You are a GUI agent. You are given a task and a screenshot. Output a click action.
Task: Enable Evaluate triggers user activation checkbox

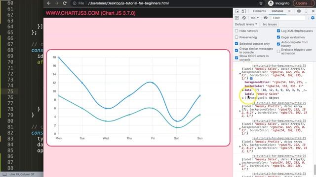[x=278, y=51]
